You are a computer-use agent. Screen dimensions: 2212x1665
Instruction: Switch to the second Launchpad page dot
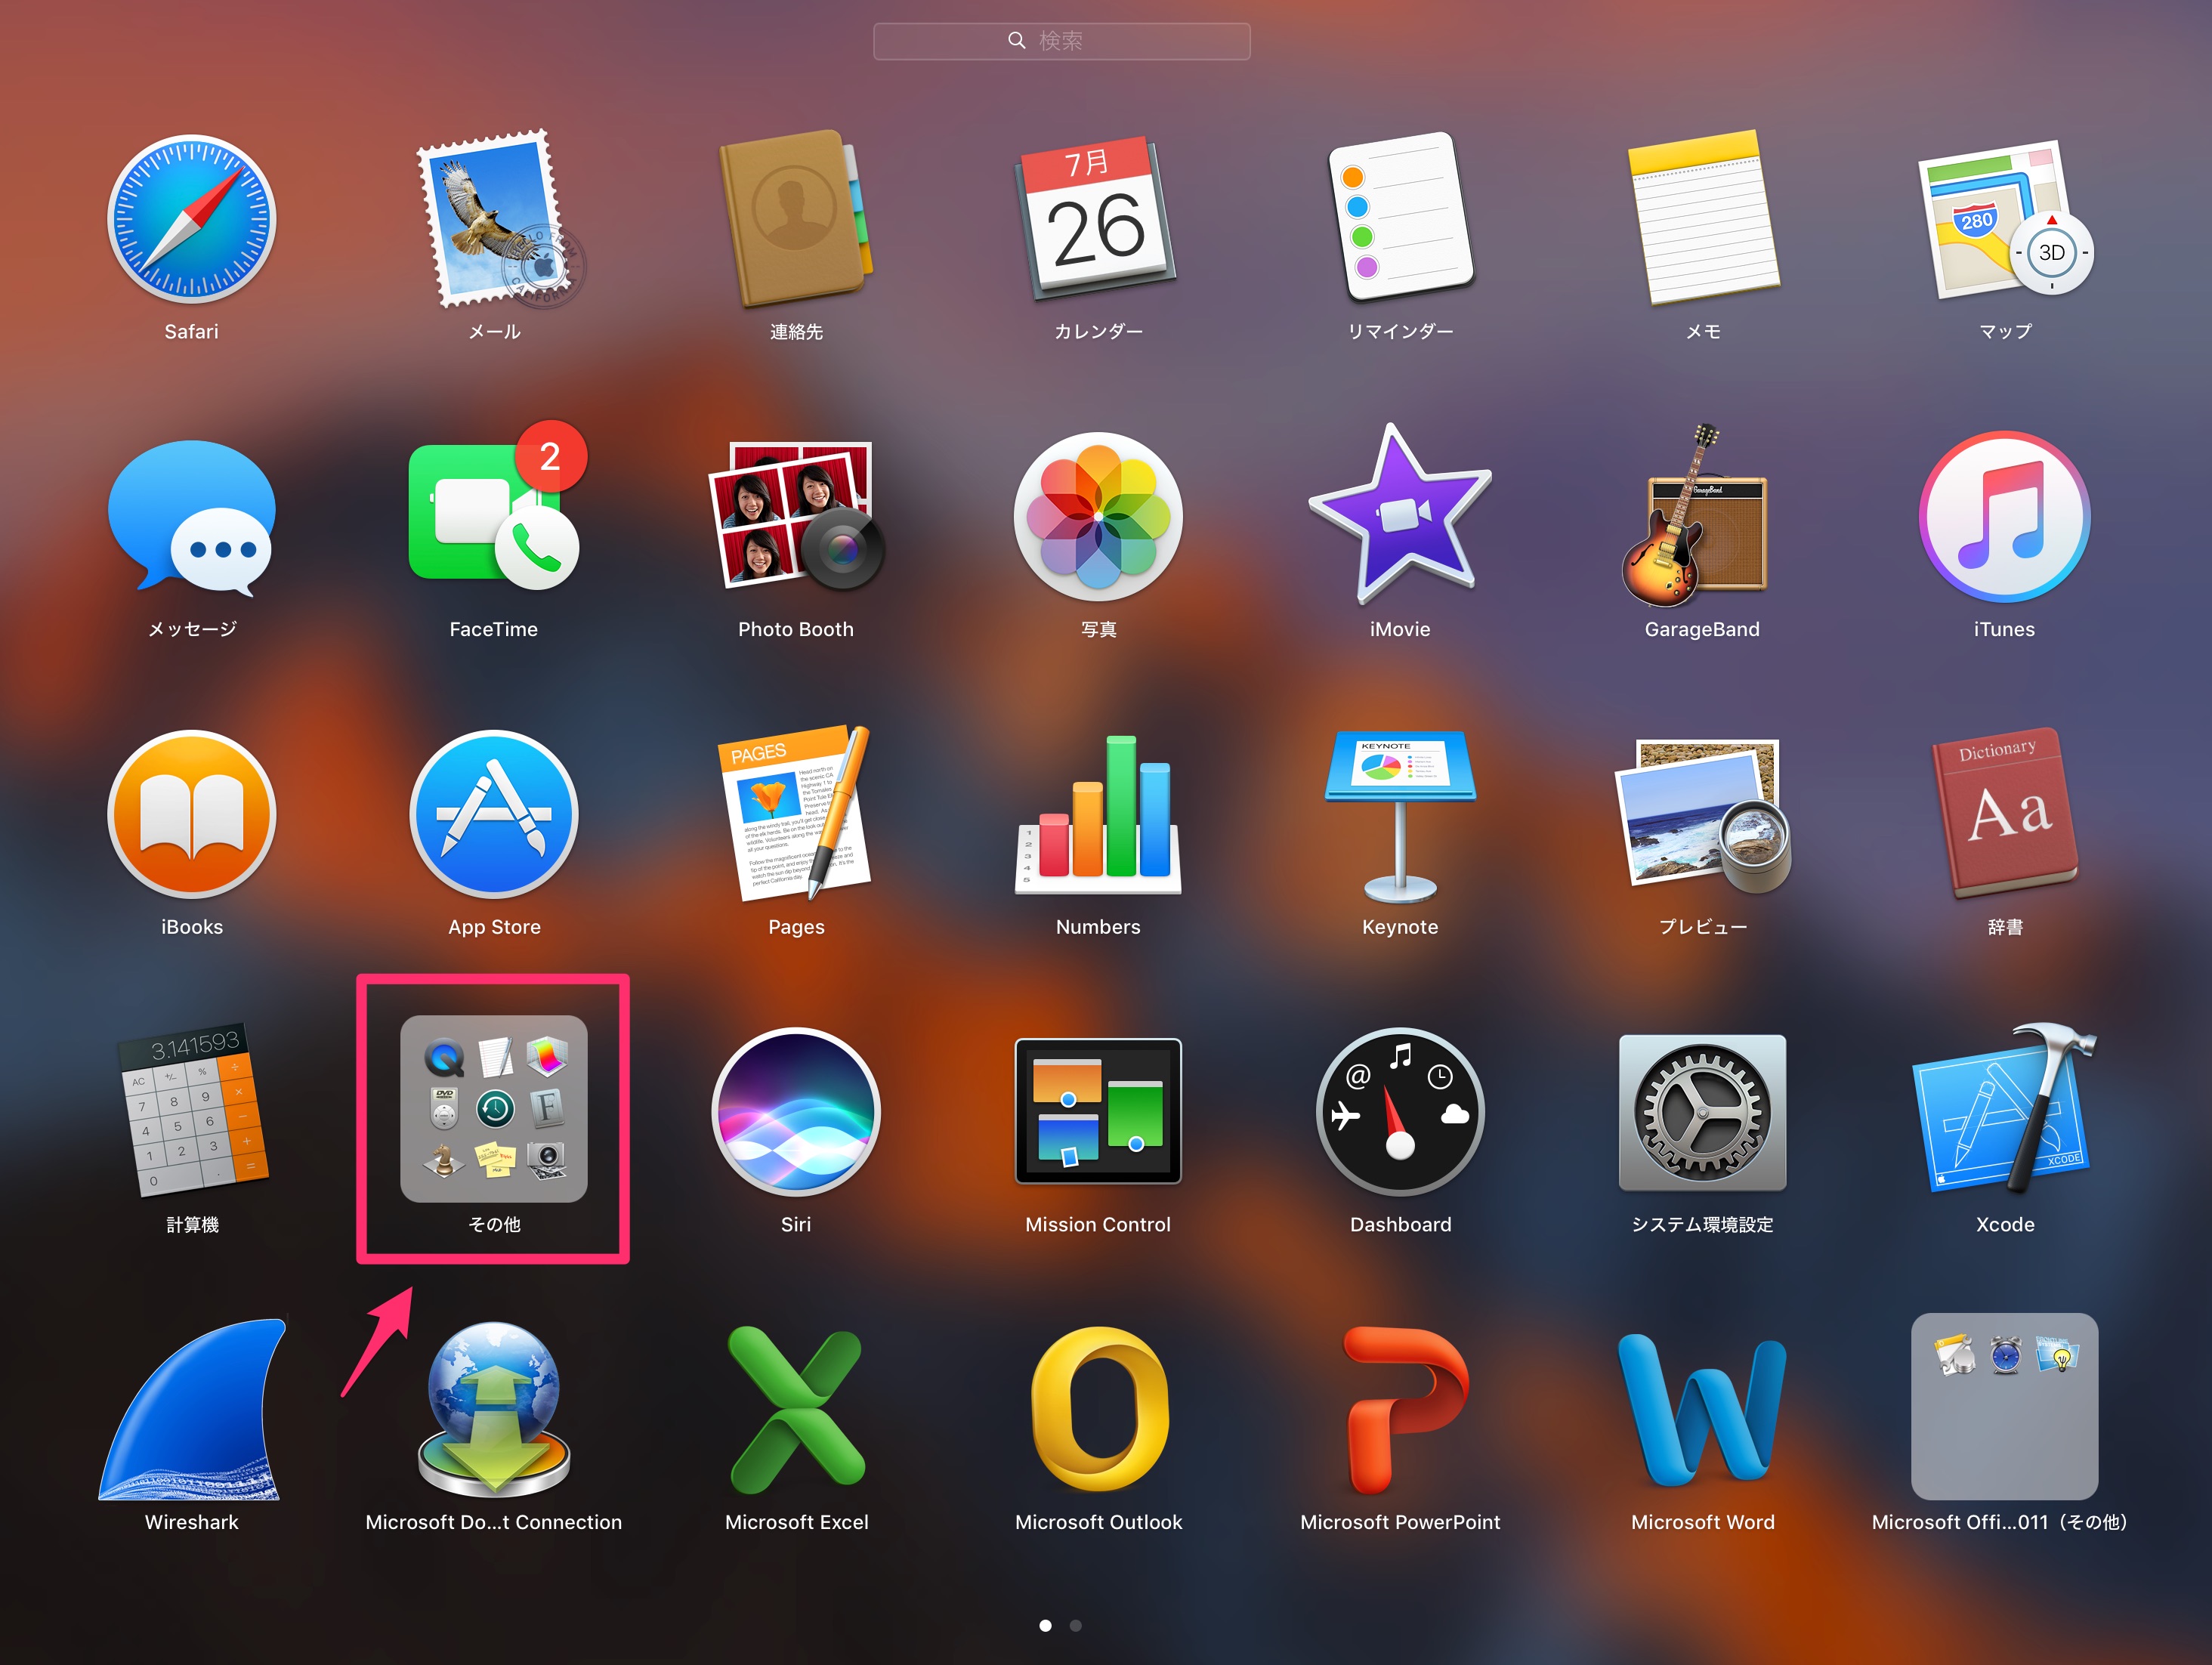(x=1075, y=1625)
